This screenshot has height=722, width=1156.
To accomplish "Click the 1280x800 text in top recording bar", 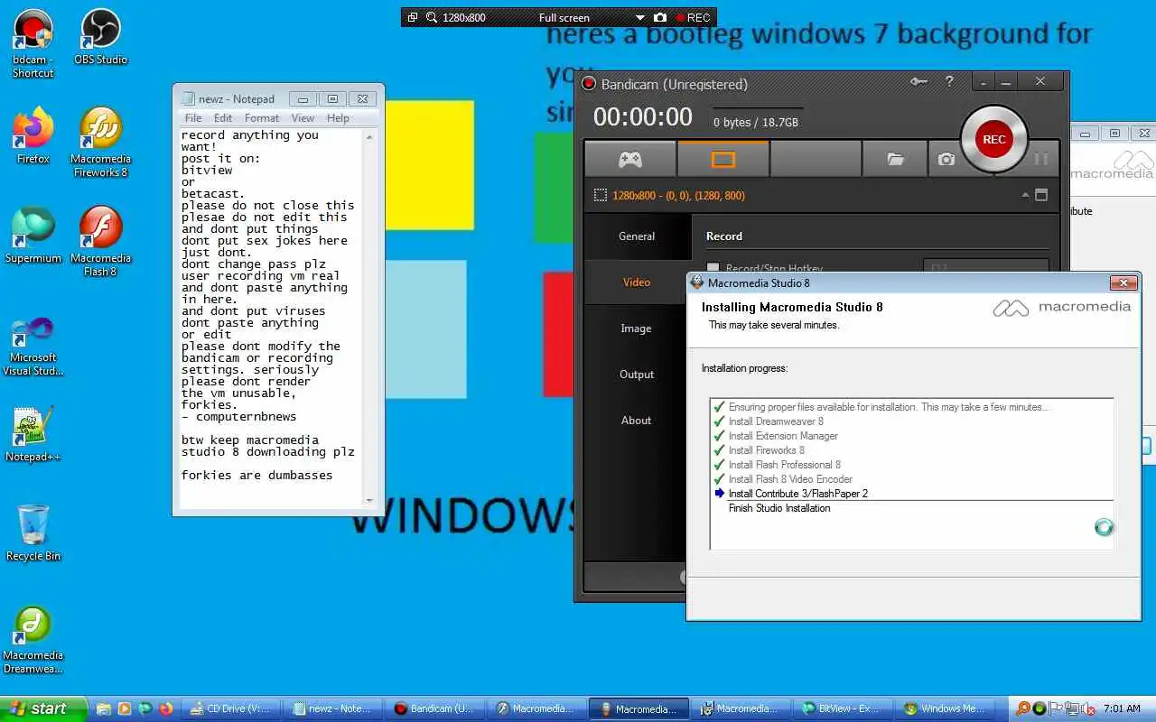I will click(x=464, y=17).
